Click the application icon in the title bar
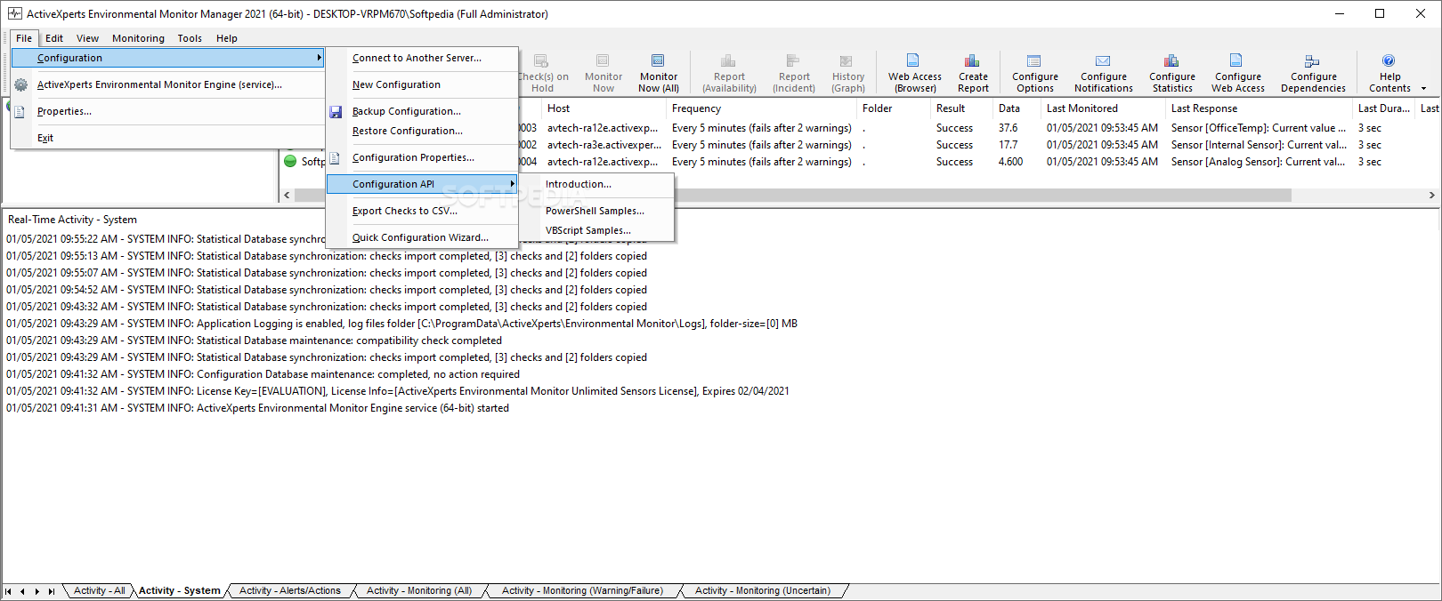Viewport: 1442px width, 601px height. point(14,13)
